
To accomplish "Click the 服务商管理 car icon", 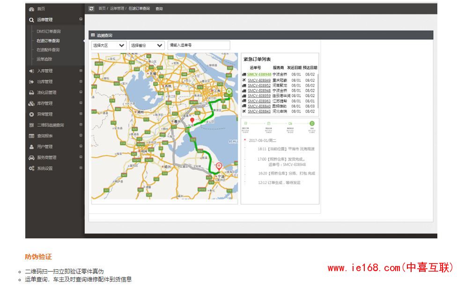I will (31, 158).
